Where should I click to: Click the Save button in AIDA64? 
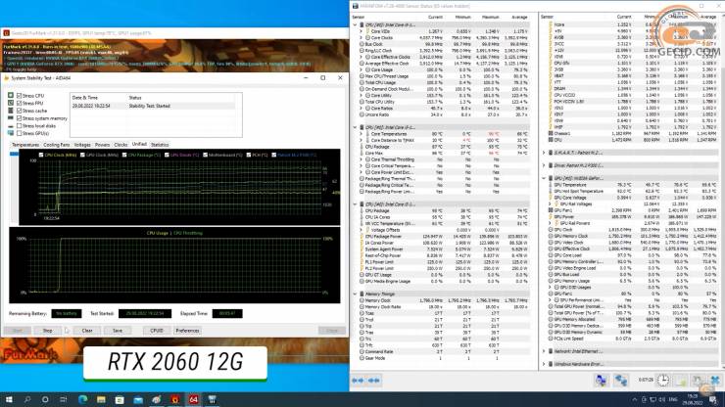(118, 331)
